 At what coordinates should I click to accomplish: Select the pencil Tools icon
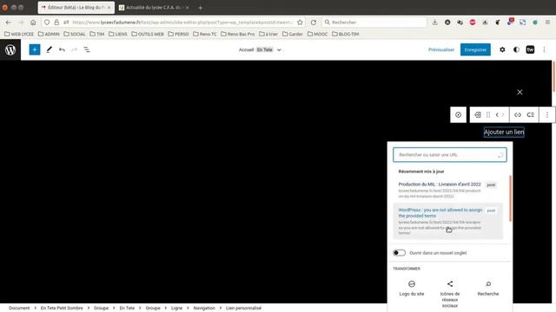click(49, 50)
